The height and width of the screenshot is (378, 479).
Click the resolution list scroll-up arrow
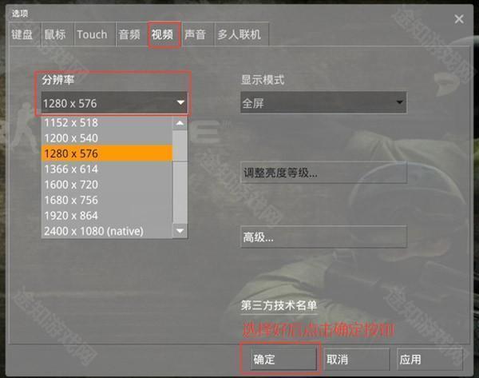180,123
